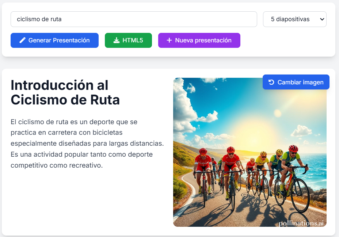Image resolution: width=339 pixels, height=237 pixels.
Task: Click the pollinations.ai watermark on the image
Action: point(301,223)
